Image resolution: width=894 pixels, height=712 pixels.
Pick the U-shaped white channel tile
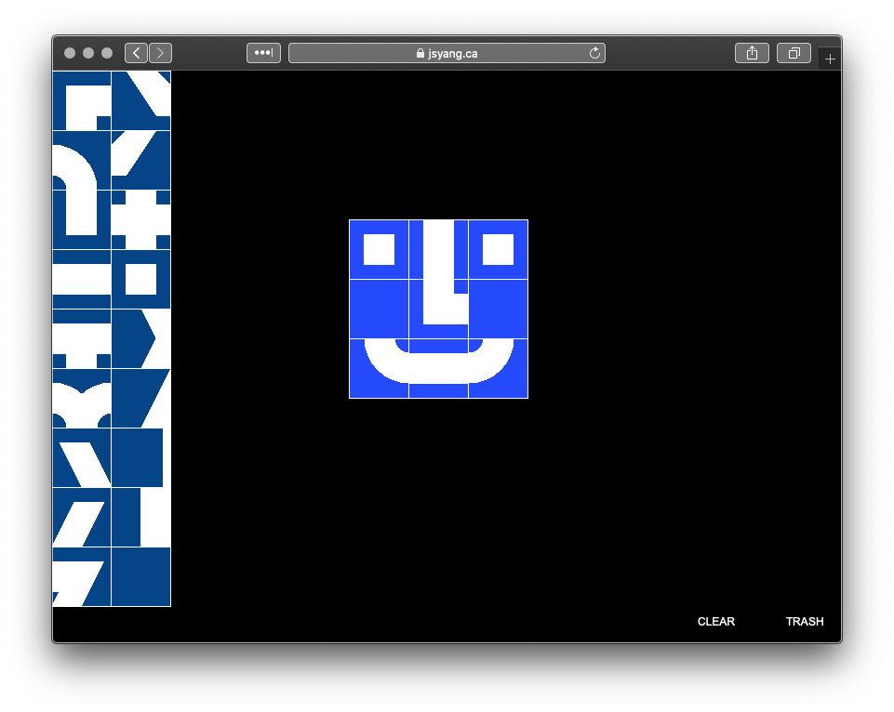pyautogui.click(x=81, y=219)
